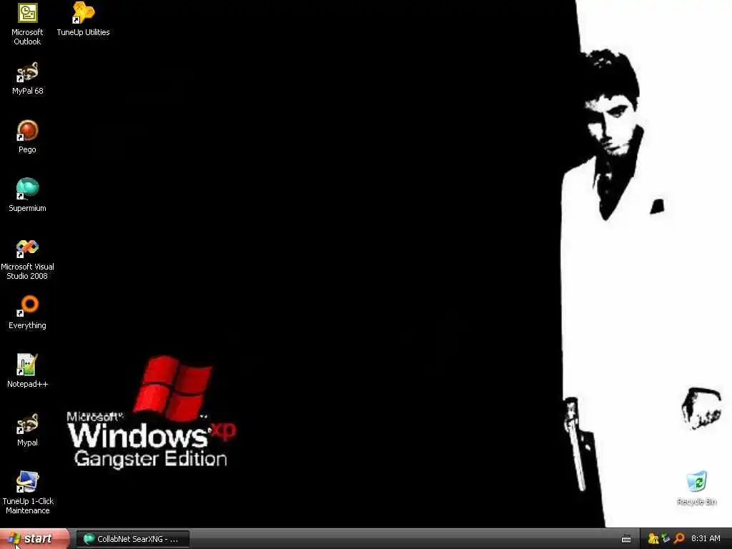Select the TuneUp Utilities desktop shortcut
This screenshot has width=732, height=549.
[83, 19]
